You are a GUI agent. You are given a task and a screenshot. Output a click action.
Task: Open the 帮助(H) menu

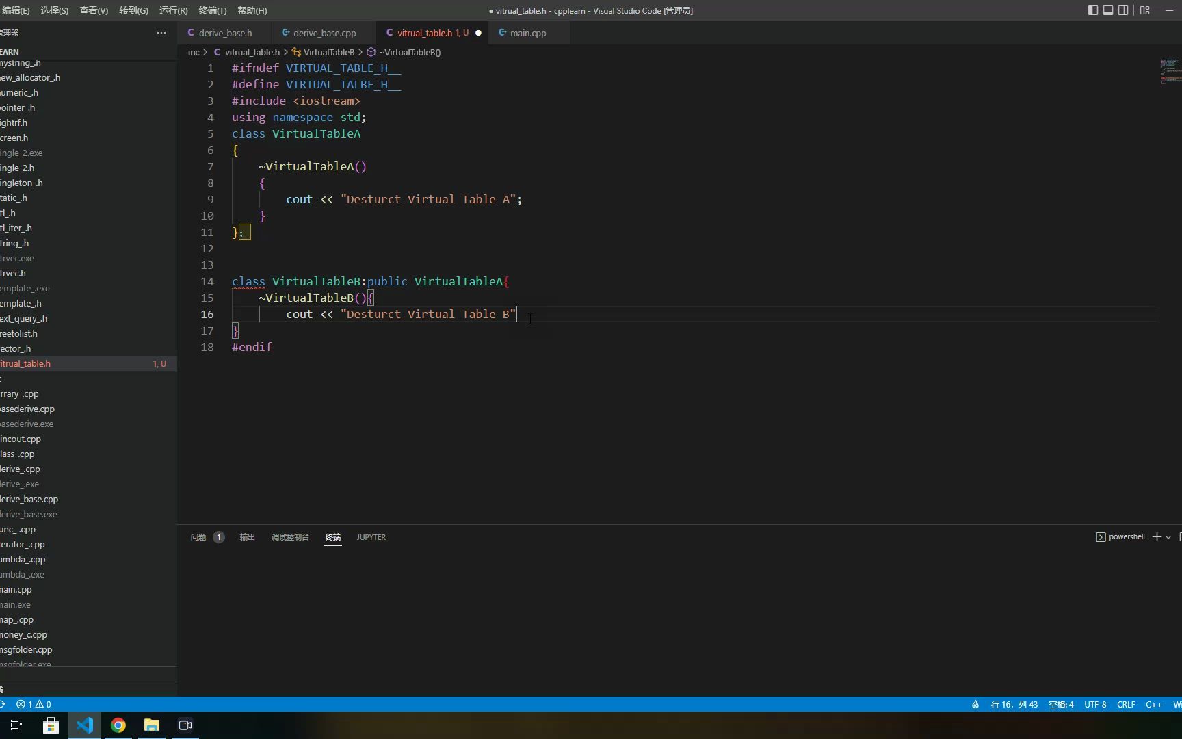click(252, 10)
